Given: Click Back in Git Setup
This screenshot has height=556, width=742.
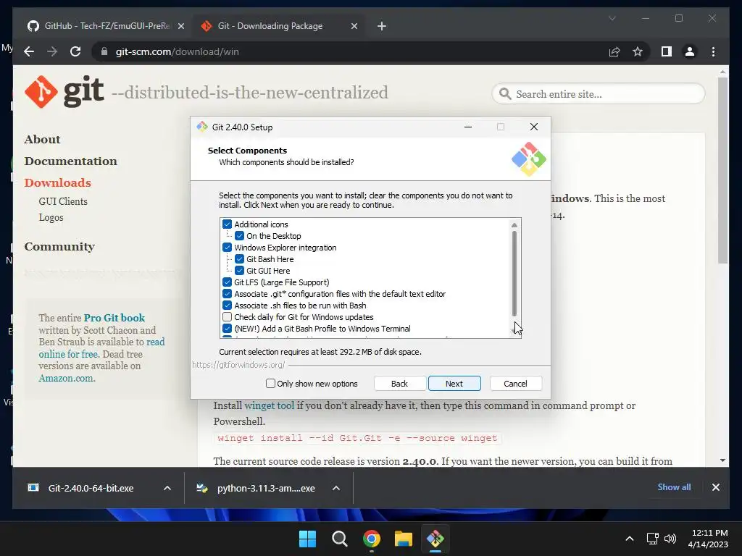Looking at the screenshot, I should coord(399,384).
